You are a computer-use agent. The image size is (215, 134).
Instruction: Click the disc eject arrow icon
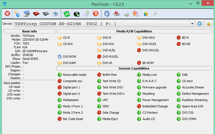point(86,14)
